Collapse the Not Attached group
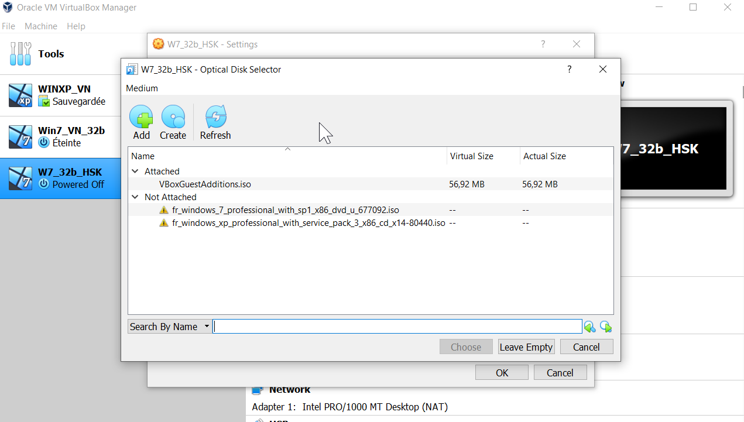The height and width of the screenshot is (422, 744). click(135, 197)
